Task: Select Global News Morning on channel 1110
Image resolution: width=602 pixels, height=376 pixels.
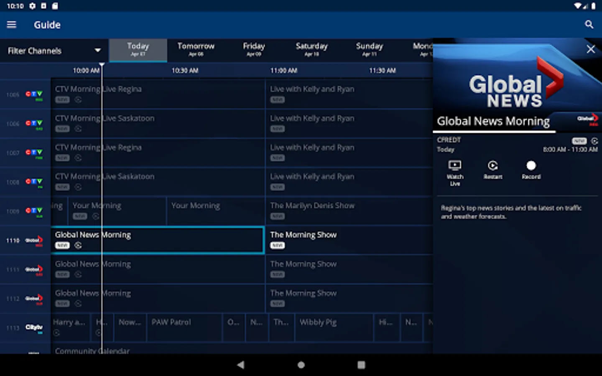Action: pos(158,240)
